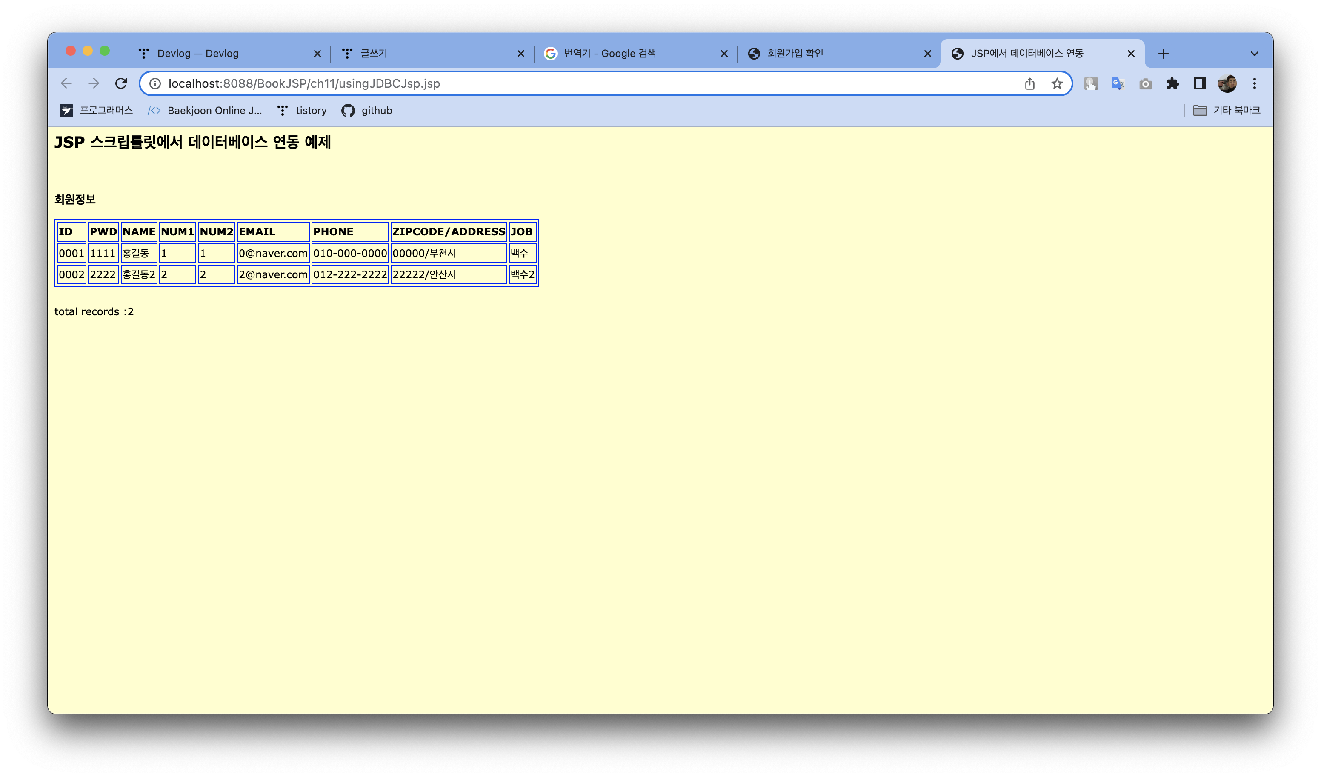Switch to the Devlog tab
Screen dimensions: 1321x777
tap(220, 54)
